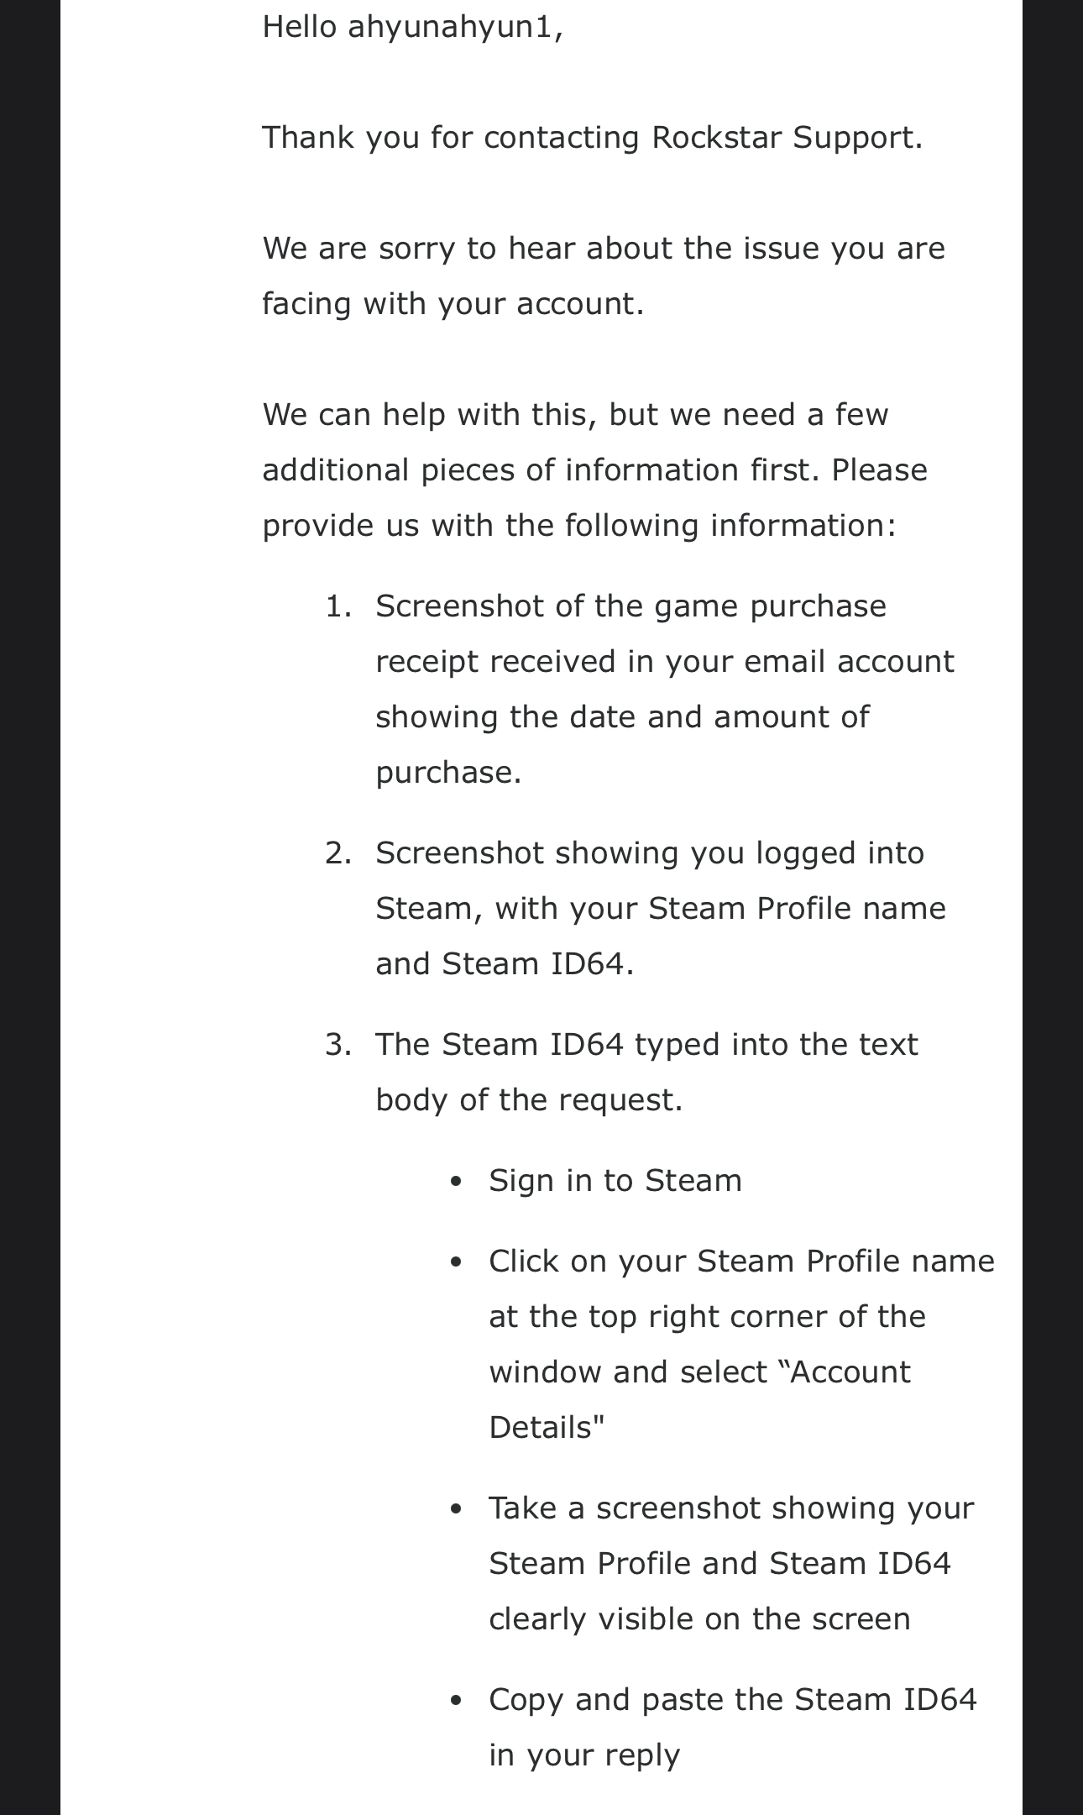Image resolution: width=1083 pixels, height=1815 pixels.
Task: Click the list number '2.' marker
Action: pyautogui.click(x=338, y=853)
